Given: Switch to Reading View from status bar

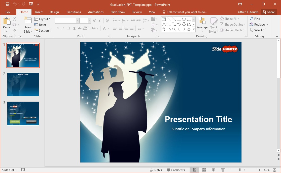Looking at the screenshot, I should tap(213, 170).
